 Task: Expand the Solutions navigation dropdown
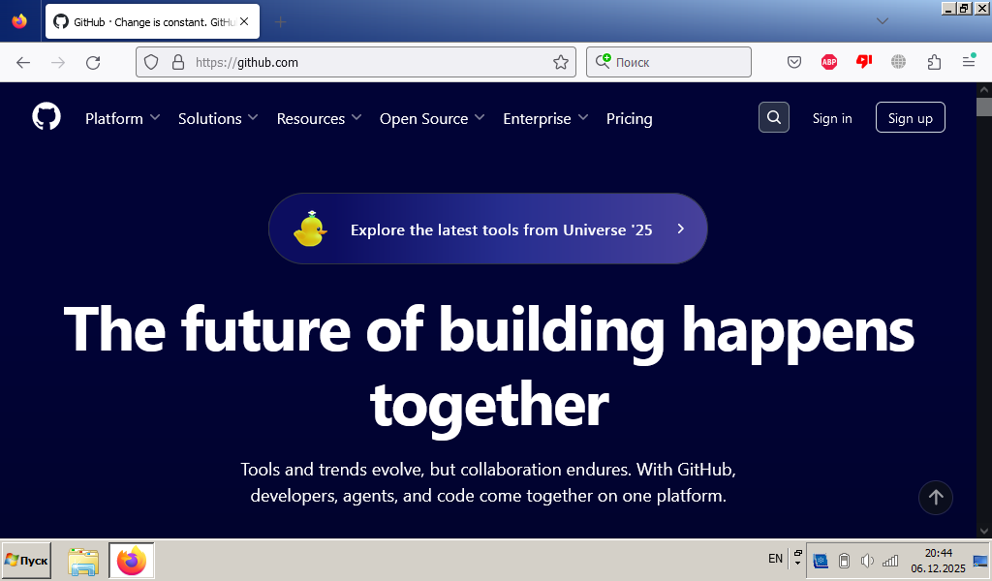218,118
